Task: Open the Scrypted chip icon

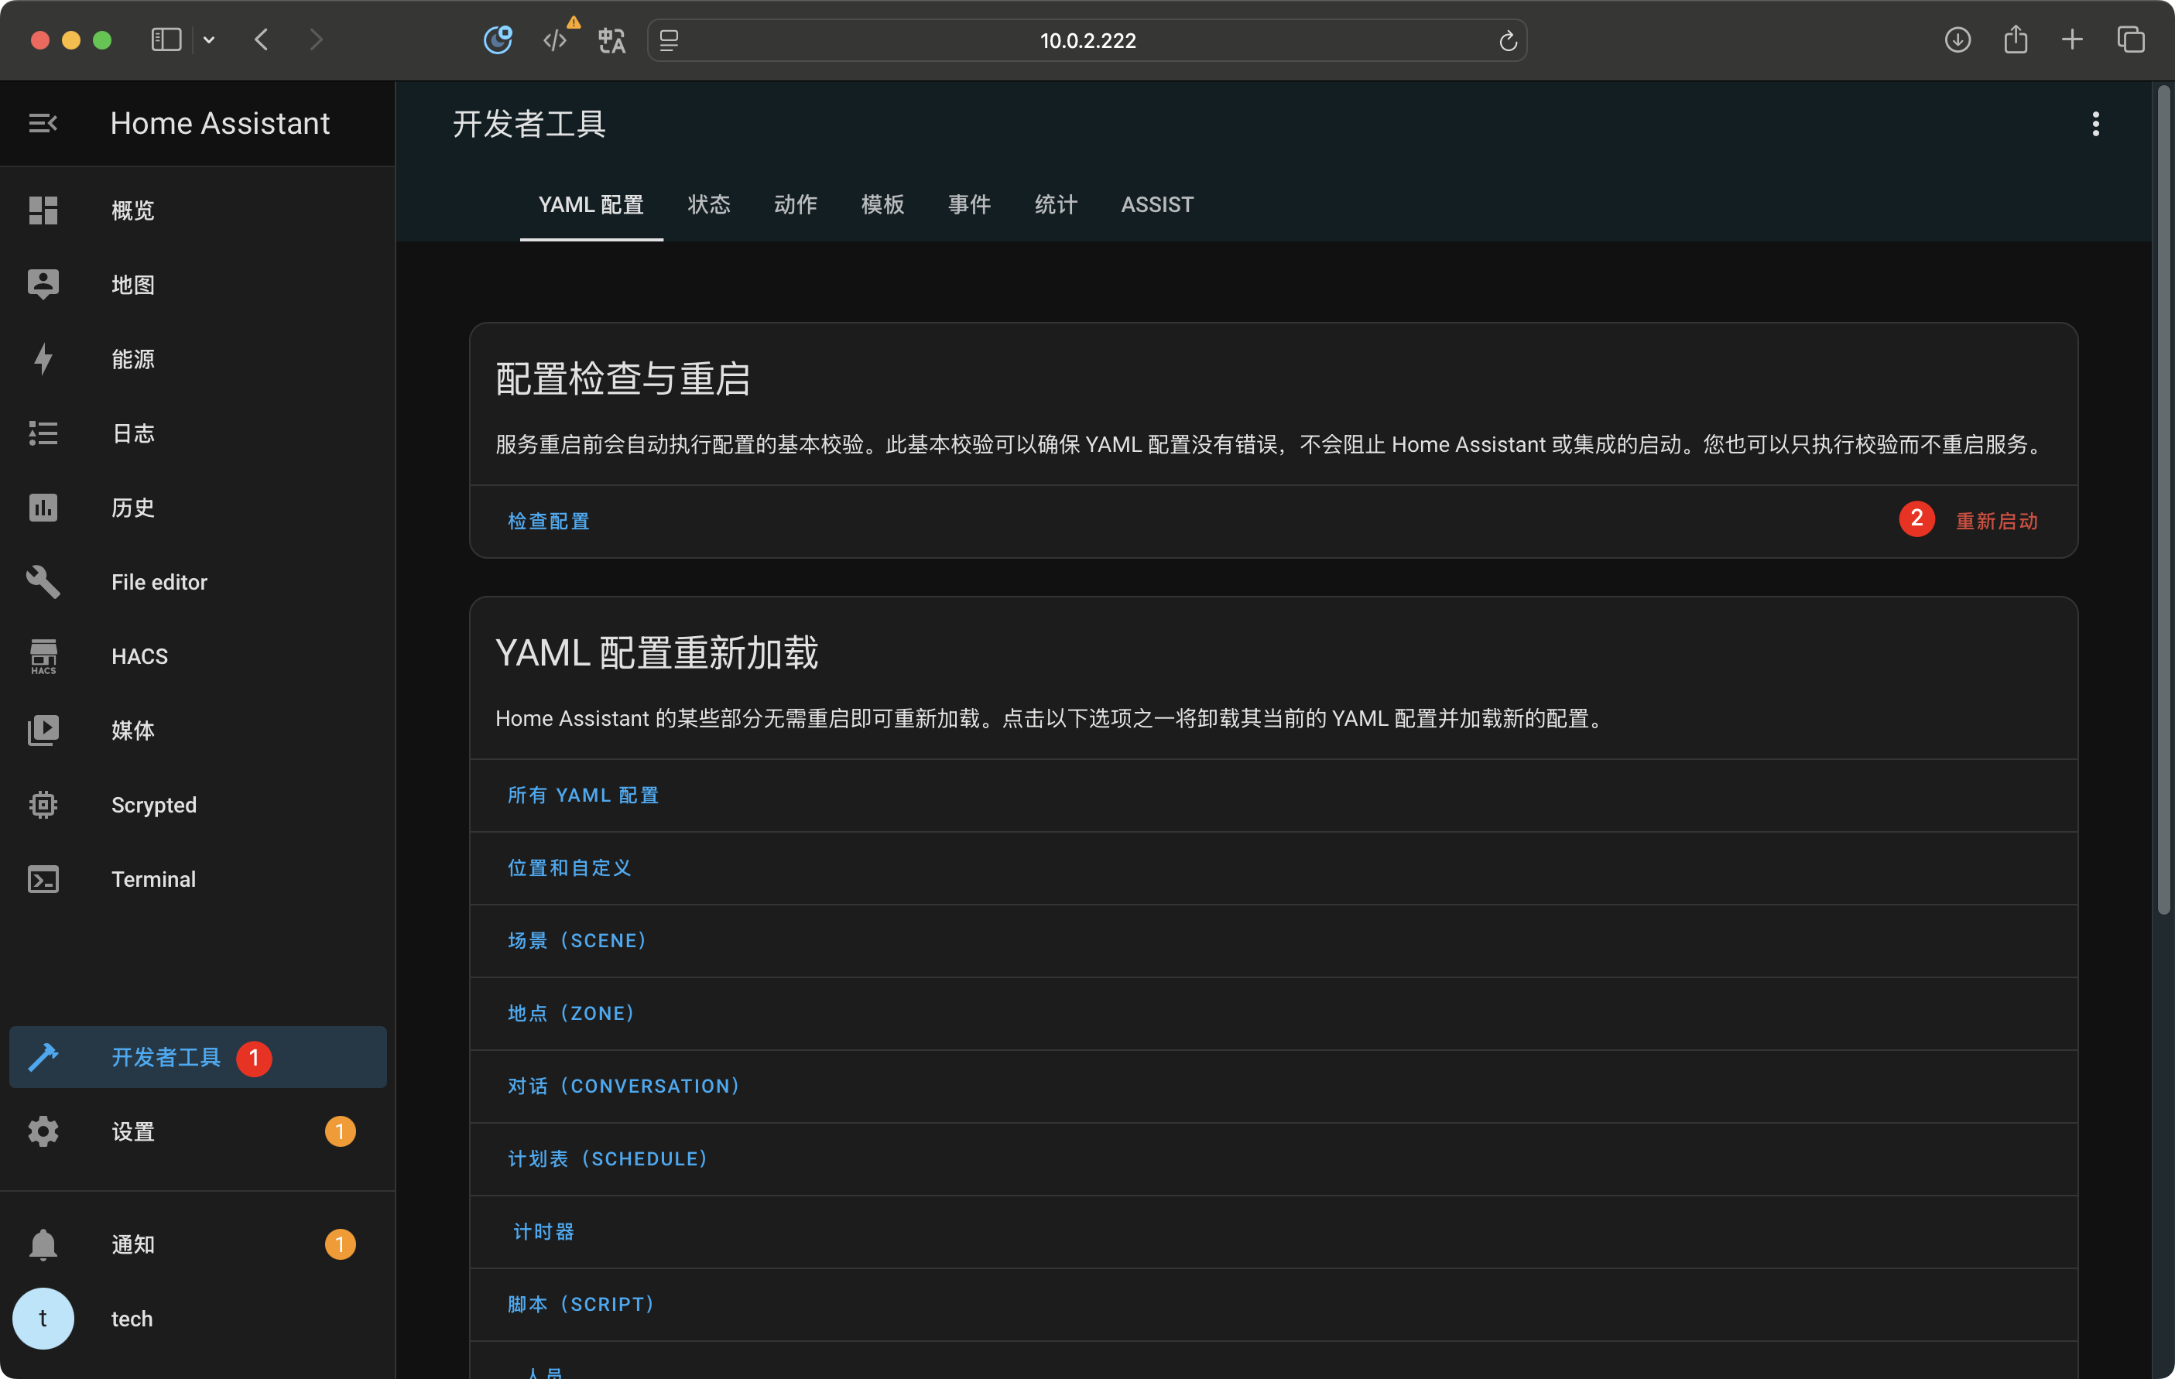Action: click(x=43, y=805)
